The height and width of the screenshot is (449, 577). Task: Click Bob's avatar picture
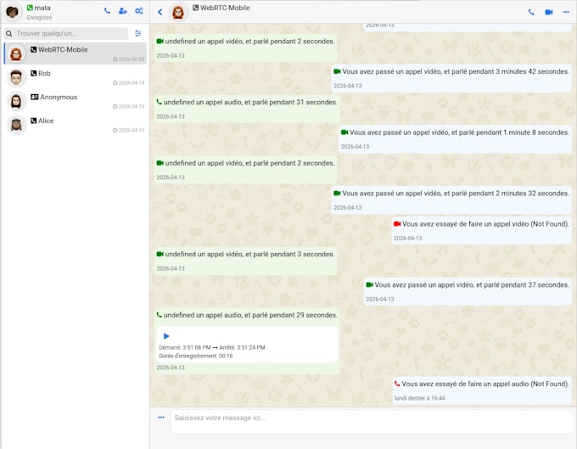tap(16, 77)
